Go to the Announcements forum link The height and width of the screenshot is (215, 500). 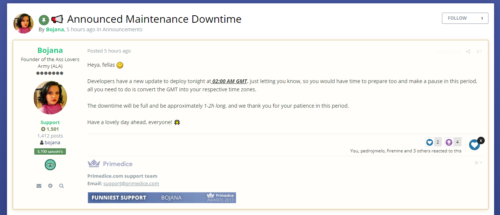(122, 29)
